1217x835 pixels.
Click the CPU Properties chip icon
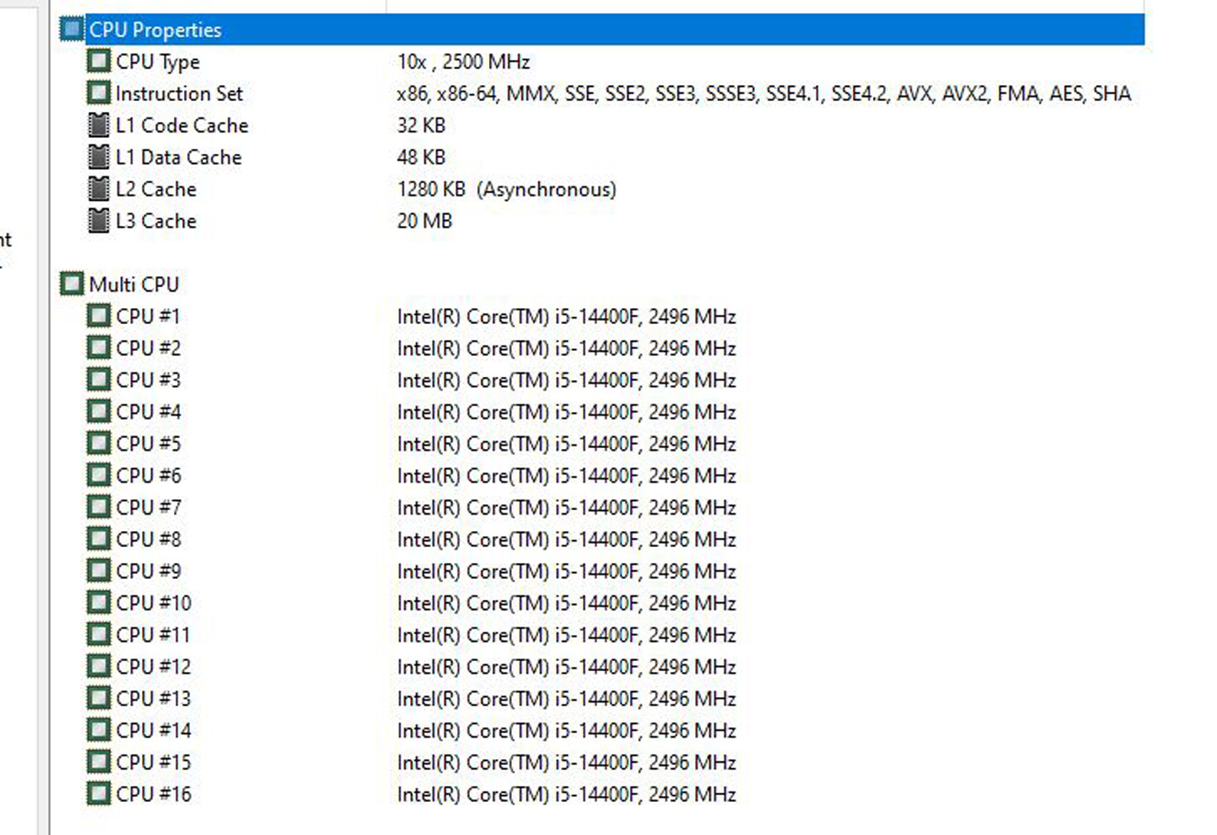[72, 29]
